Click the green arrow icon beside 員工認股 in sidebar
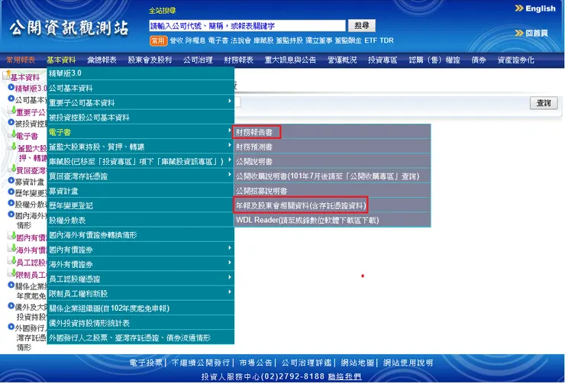The image size is (565, 384). coord(13,260)
